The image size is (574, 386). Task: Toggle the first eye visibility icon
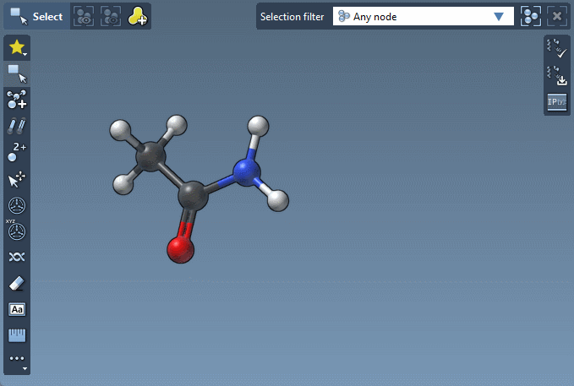(83, 16)
